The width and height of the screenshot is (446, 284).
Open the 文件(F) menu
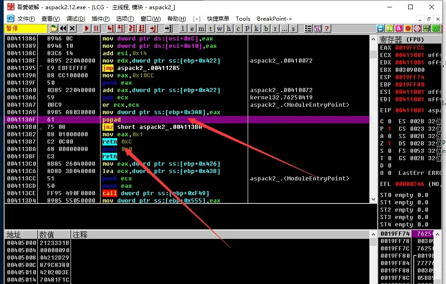pos(26,19)
